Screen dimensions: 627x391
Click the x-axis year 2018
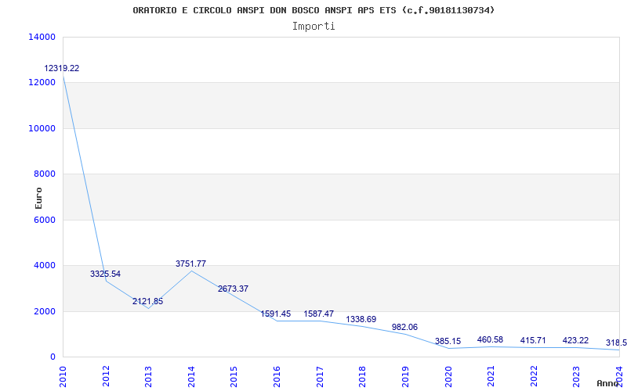tap(362, 377)
